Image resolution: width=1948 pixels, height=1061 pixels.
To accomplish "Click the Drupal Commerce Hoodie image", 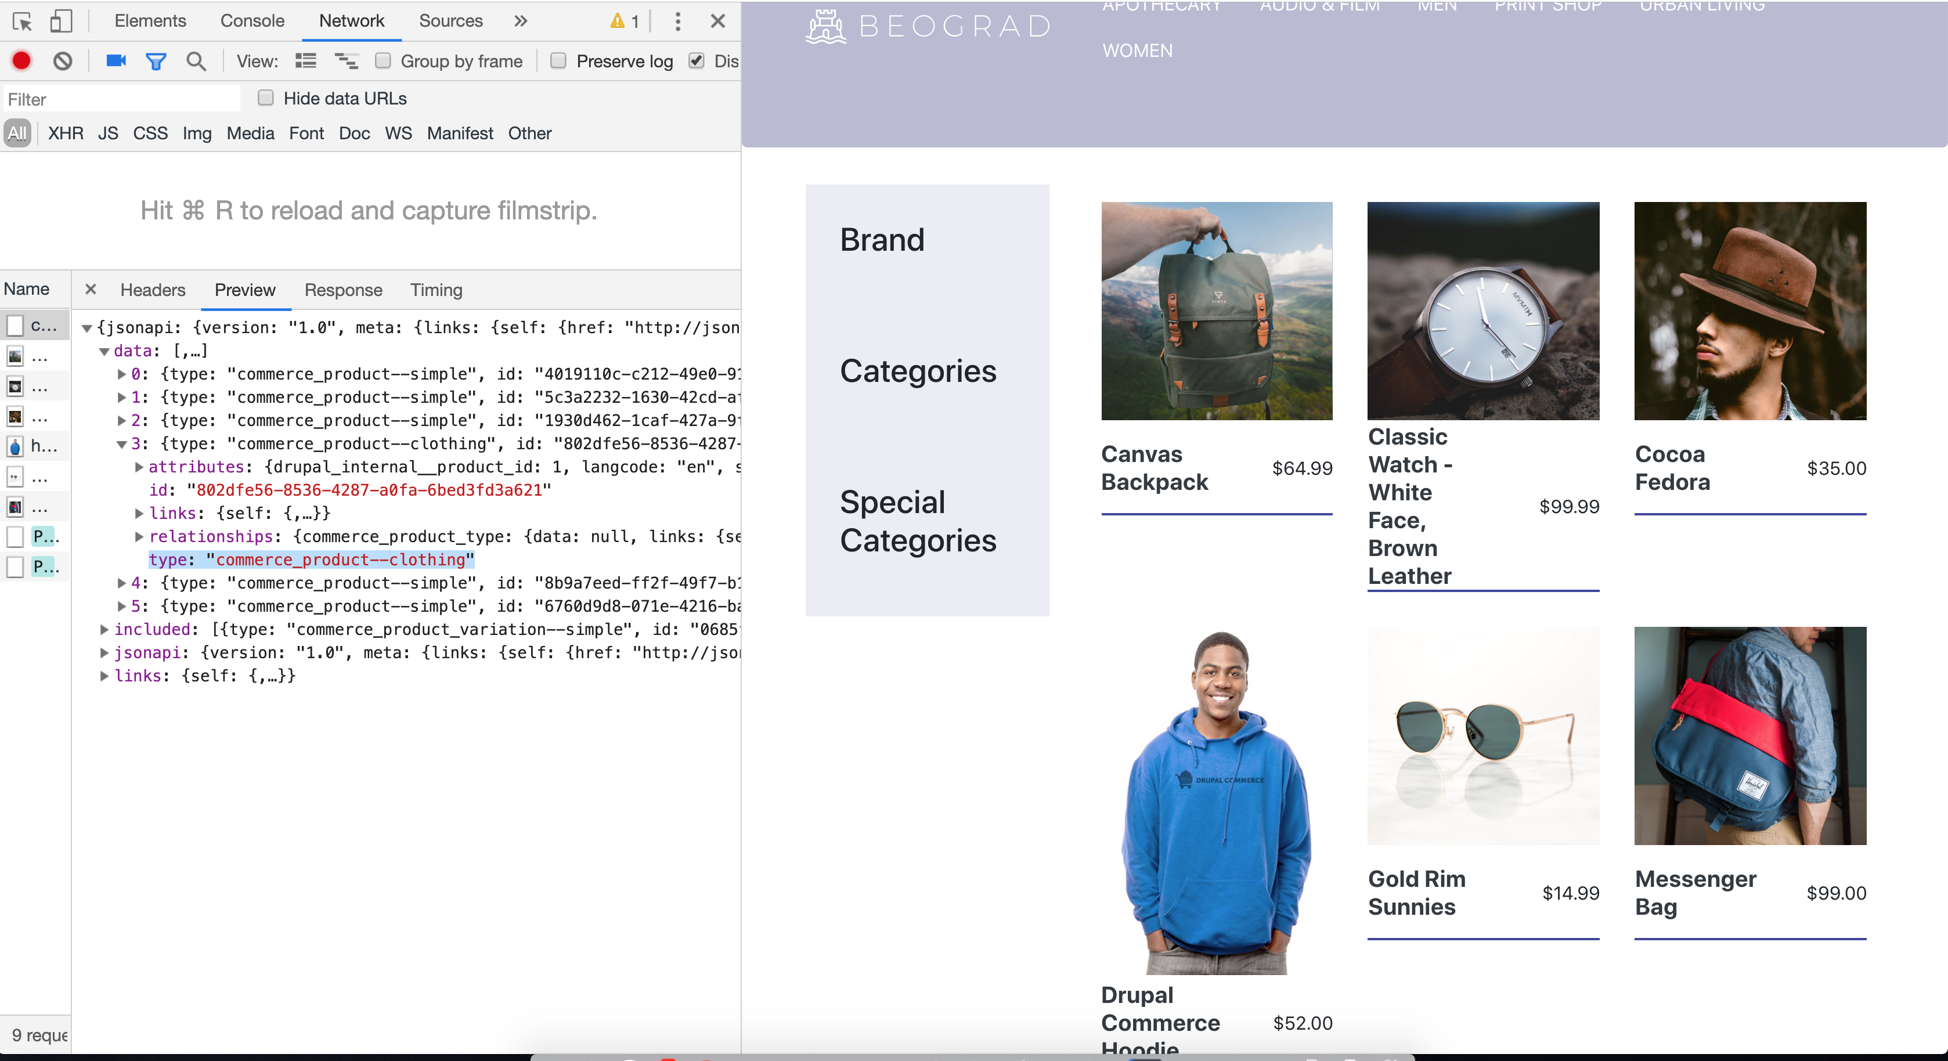I will pyautogui.click(x=1217, y=801).
